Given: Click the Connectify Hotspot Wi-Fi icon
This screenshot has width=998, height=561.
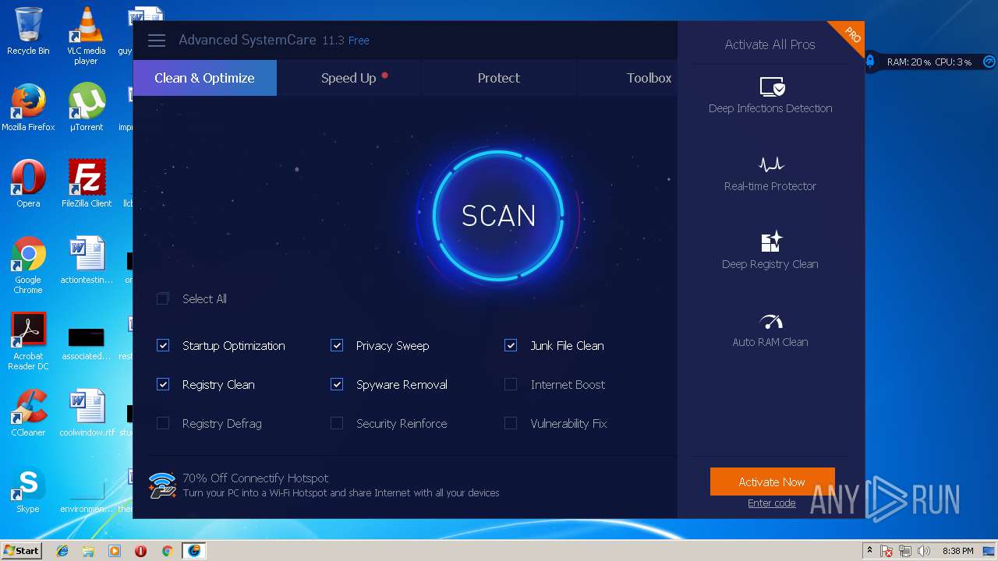Looking at the screenshot, I should coord(162,485).
